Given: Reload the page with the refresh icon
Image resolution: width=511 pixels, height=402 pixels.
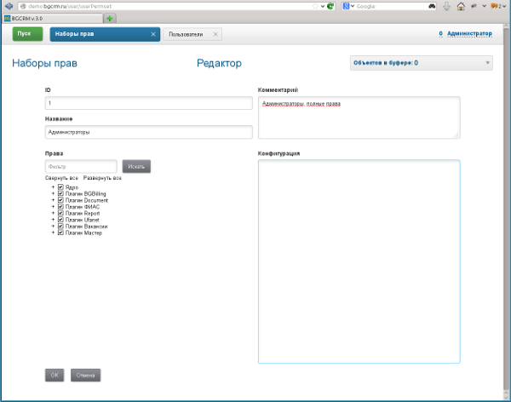Looking at the screenshot, I should 330,6.
